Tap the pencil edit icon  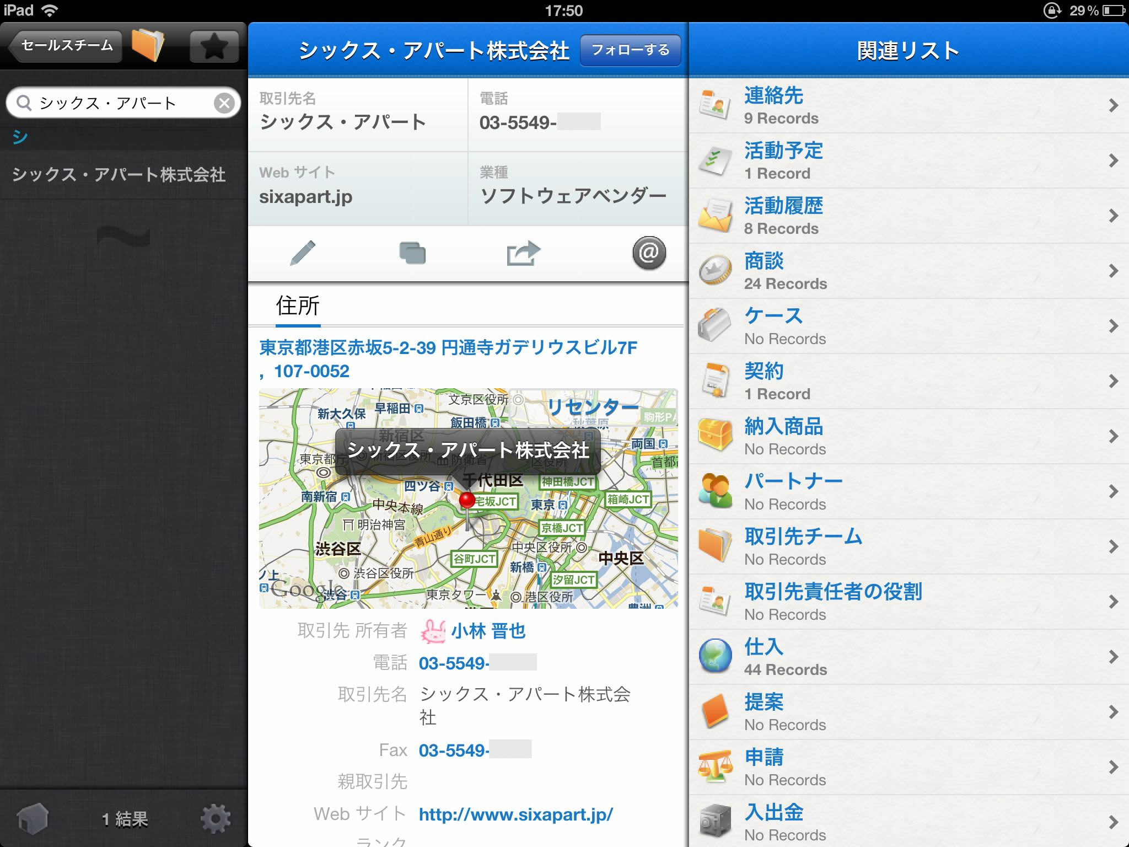click(x=303, y=253)
